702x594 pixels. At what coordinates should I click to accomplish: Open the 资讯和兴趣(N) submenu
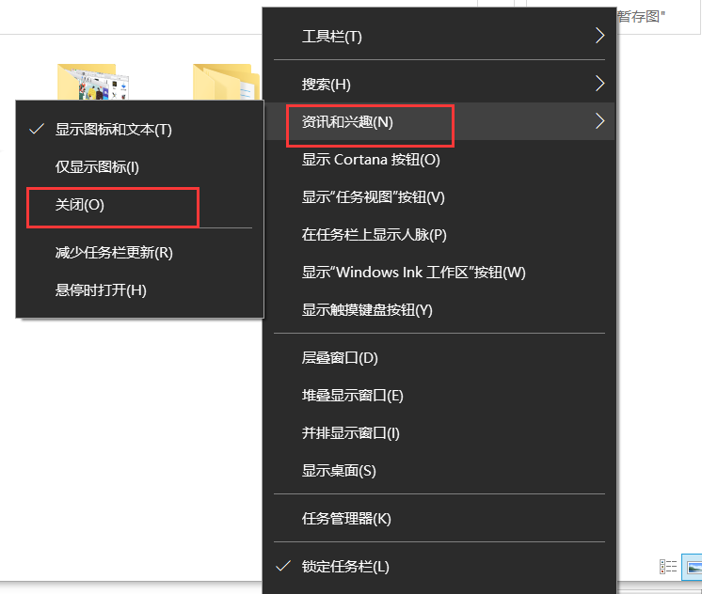[347, 122]
